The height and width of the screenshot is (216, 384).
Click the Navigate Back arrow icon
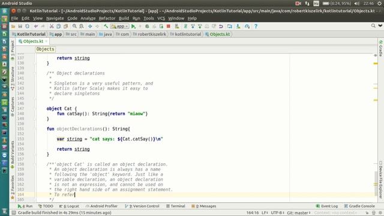(x=90, y=26)
